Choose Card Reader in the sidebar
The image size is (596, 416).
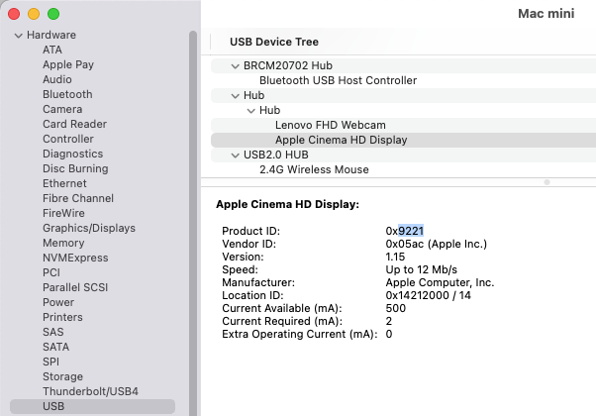coord(74,124)
